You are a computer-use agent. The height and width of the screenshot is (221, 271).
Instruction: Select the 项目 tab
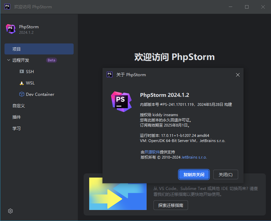click(x=39, y=49)
